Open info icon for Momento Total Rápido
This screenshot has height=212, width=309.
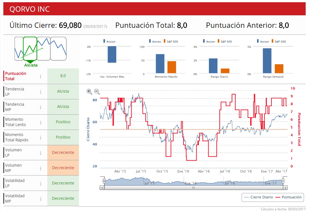[x=41, y=138]
